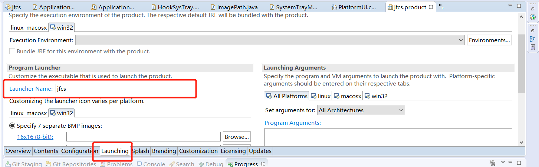The width and height of the screenshot is (539, 167).
Task: Click the editor vertical scrollbar thumb
Action: 521,63
